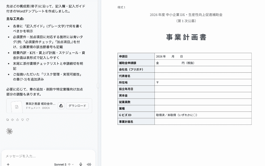Screen dimensions: 265x166
Task: Click the 補助金申請額 amount cell
Action: (203, 63)
